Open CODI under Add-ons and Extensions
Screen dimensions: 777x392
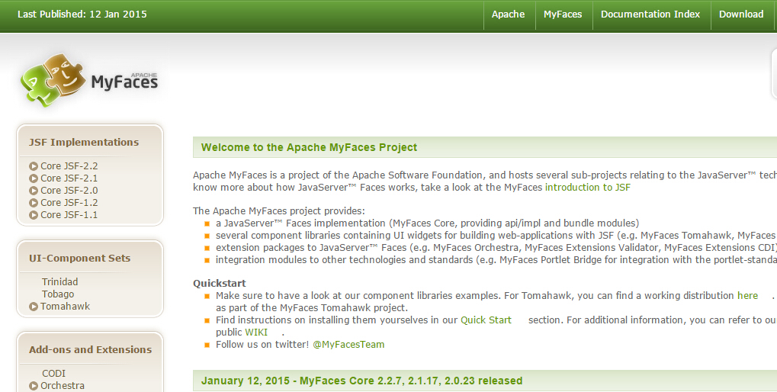(53, 374)
